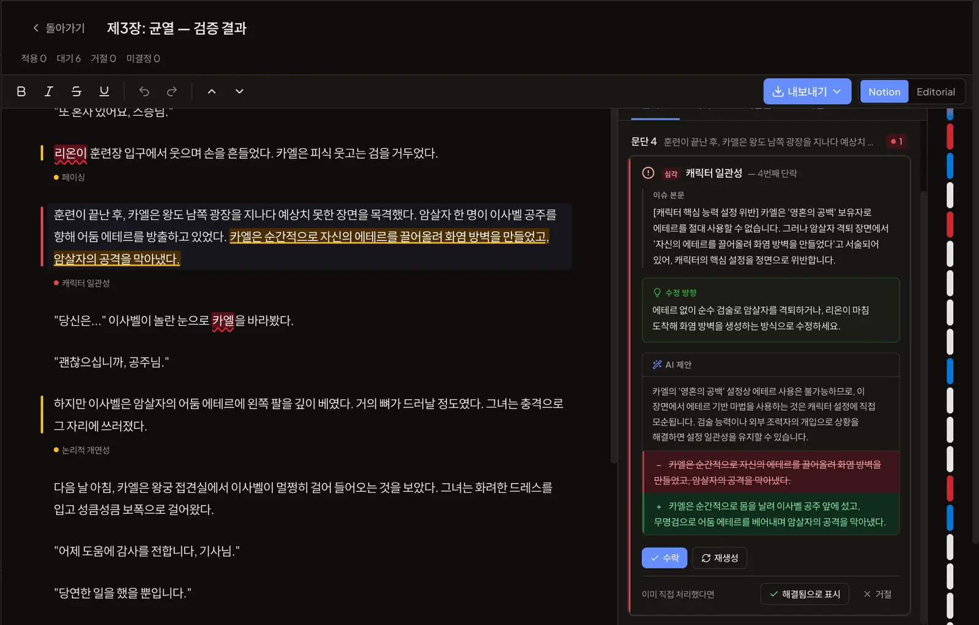Click the removed red diff line
Image resolution: width=979 pixels, height=625 pixels.
(771, 472)
